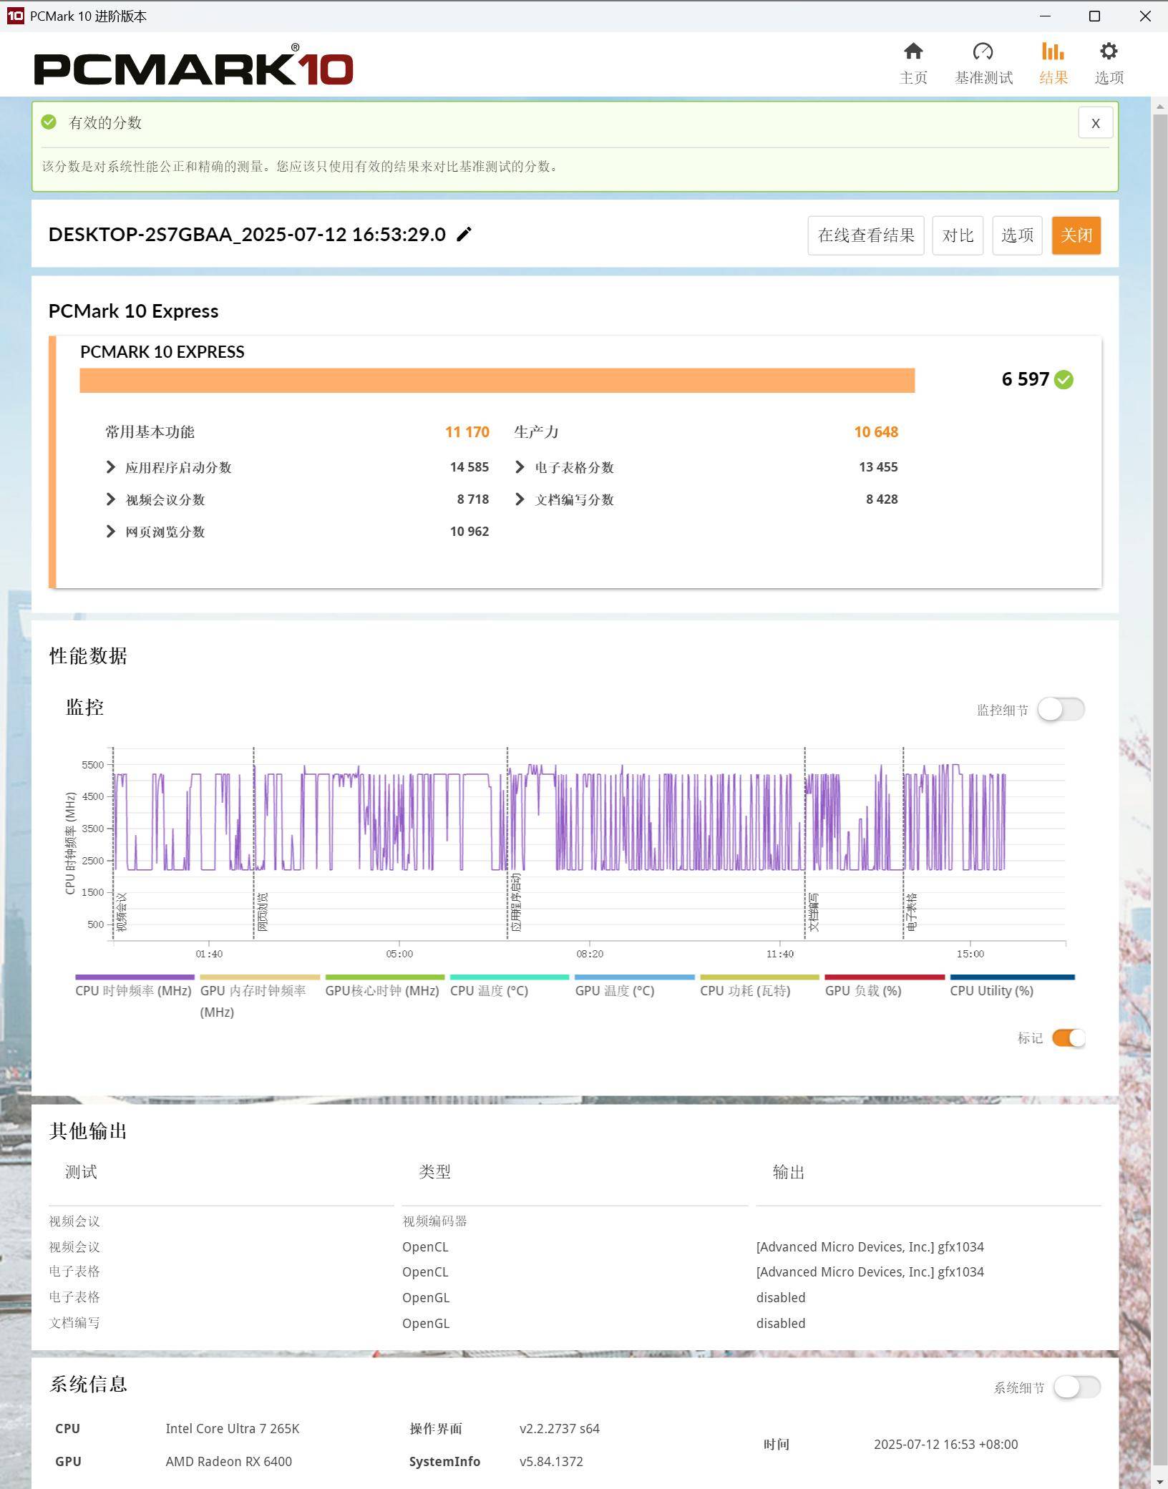Screen dimensions: 1168x1489
Task: Expand 电子表格分数 row
Action: (x=520, y=467)
